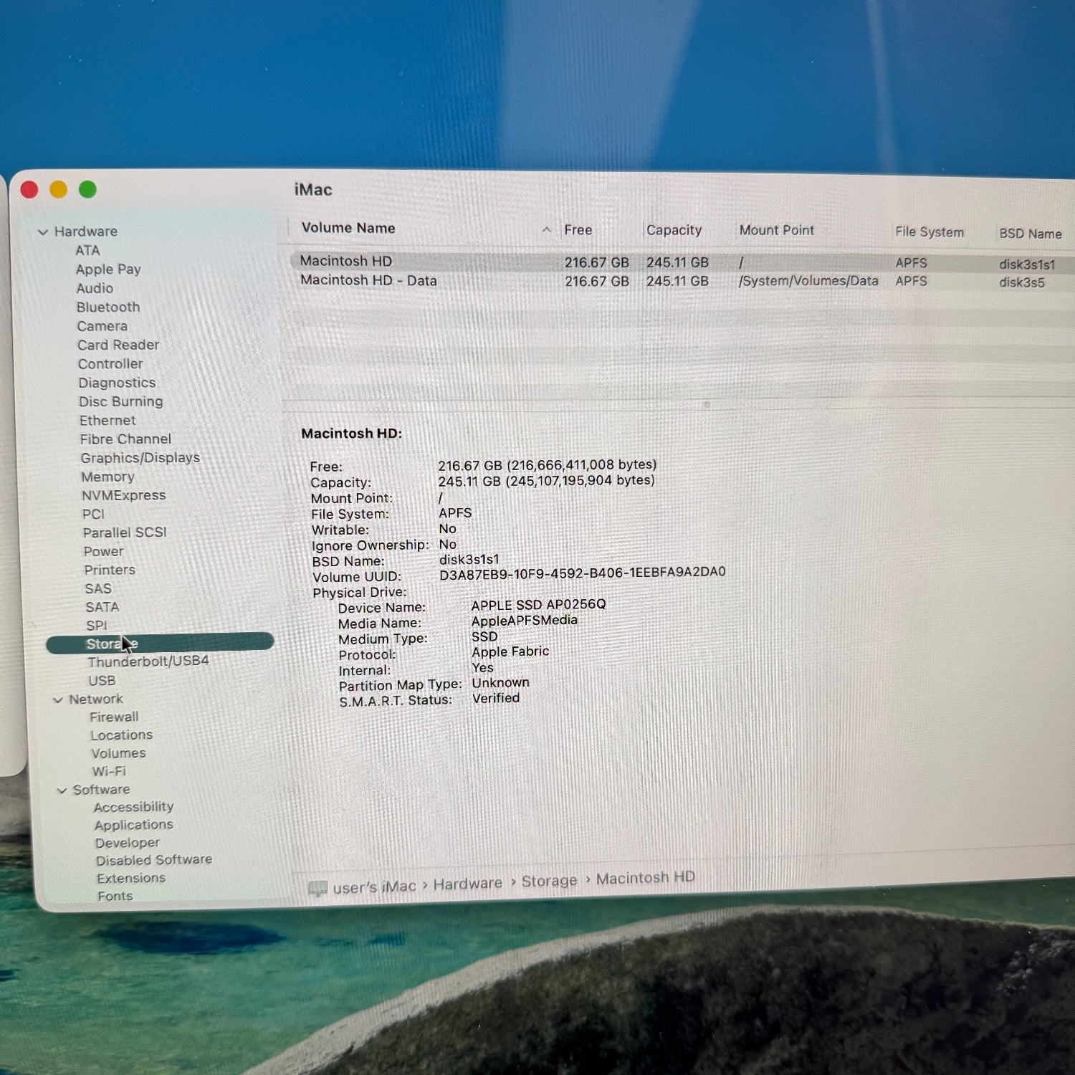
Task: Click the yellow minimize window button
Action: (59, 189)
